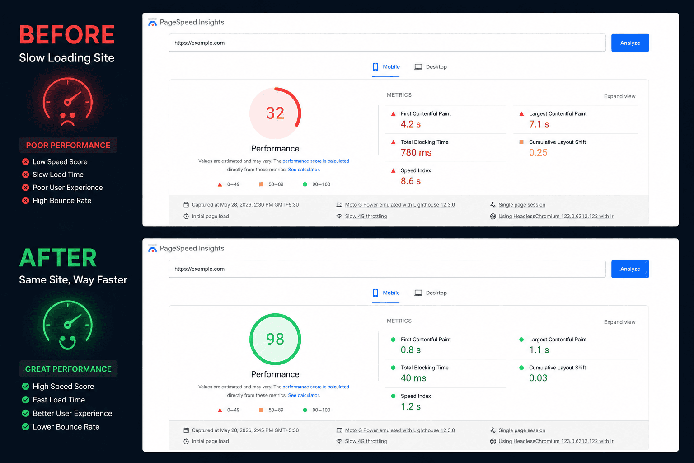Click the Analyze button in the Before panel
This screenshot has height=463, width=694.
click(x=630, y=43)
